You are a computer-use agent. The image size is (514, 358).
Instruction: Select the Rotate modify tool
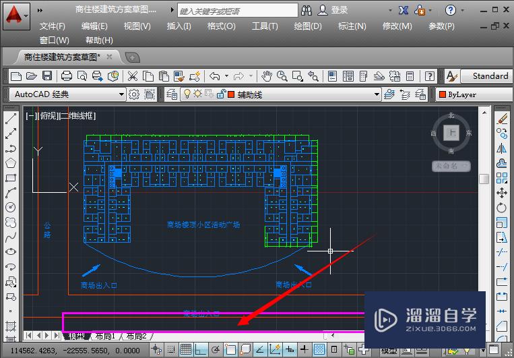pyautogui.click(x=502, y=208)
